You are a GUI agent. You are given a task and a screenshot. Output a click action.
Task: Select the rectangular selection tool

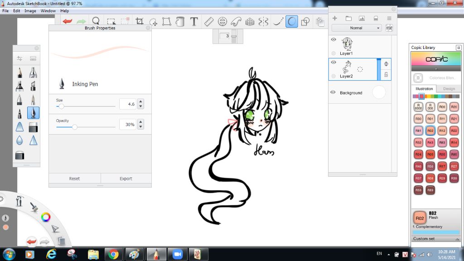click(111, 21)
